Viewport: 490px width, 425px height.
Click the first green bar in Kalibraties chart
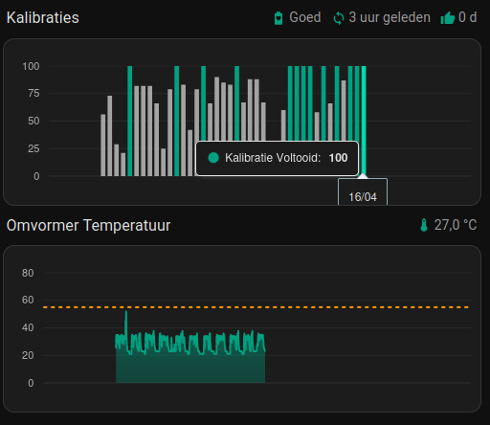pyautogui.click(x=130, y=121)
